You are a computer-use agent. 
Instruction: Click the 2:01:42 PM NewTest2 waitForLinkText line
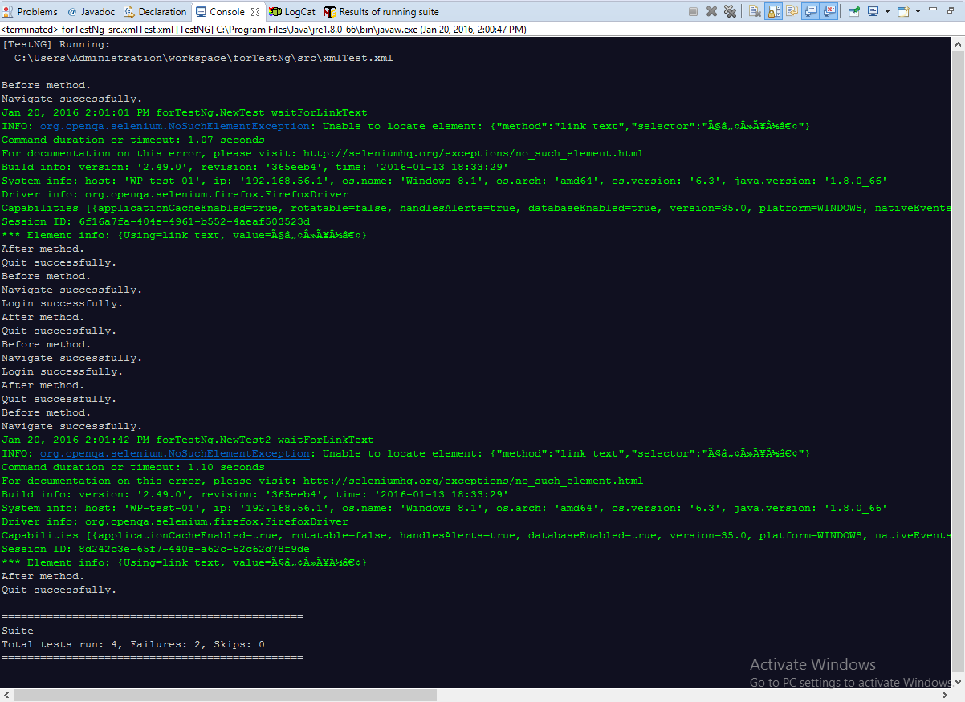188,440
